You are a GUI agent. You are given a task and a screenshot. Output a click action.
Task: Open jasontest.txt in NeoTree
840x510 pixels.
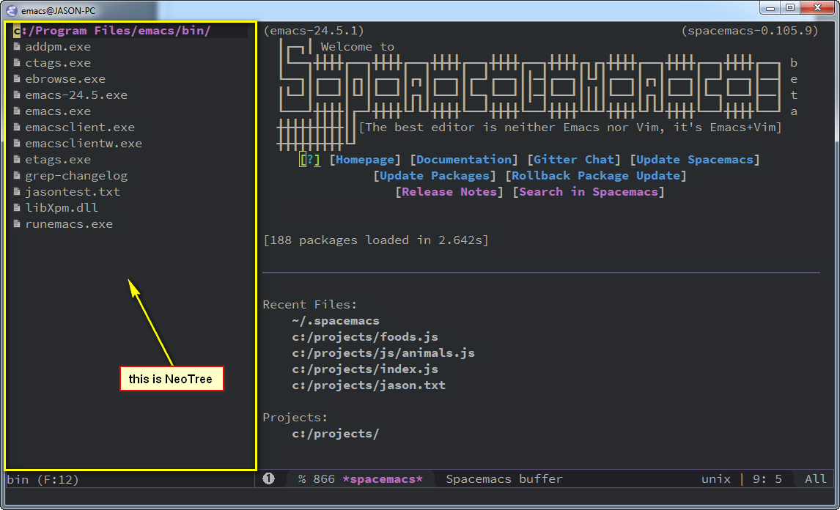[x=73, y=192]
